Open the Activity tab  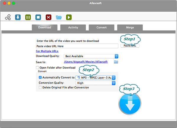(73, 28)
